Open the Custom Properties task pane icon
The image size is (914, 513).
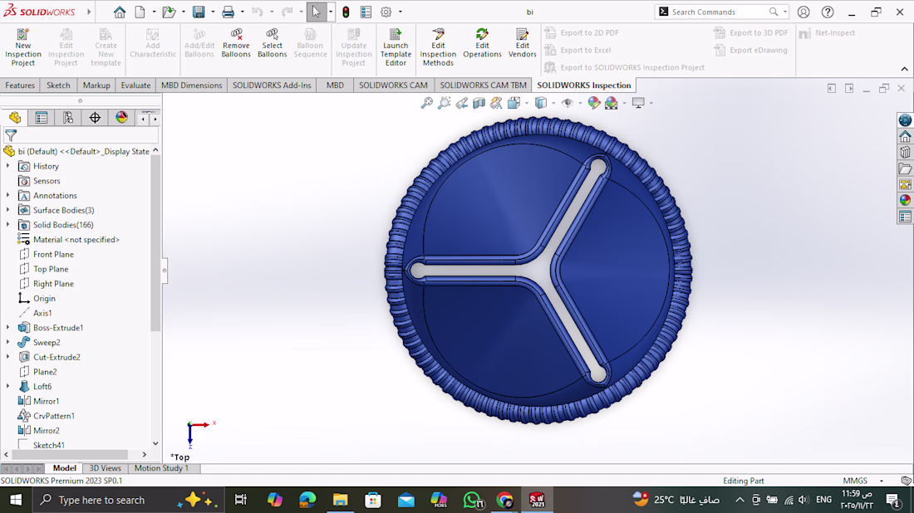pyautogui.click(x=905, y=217)
